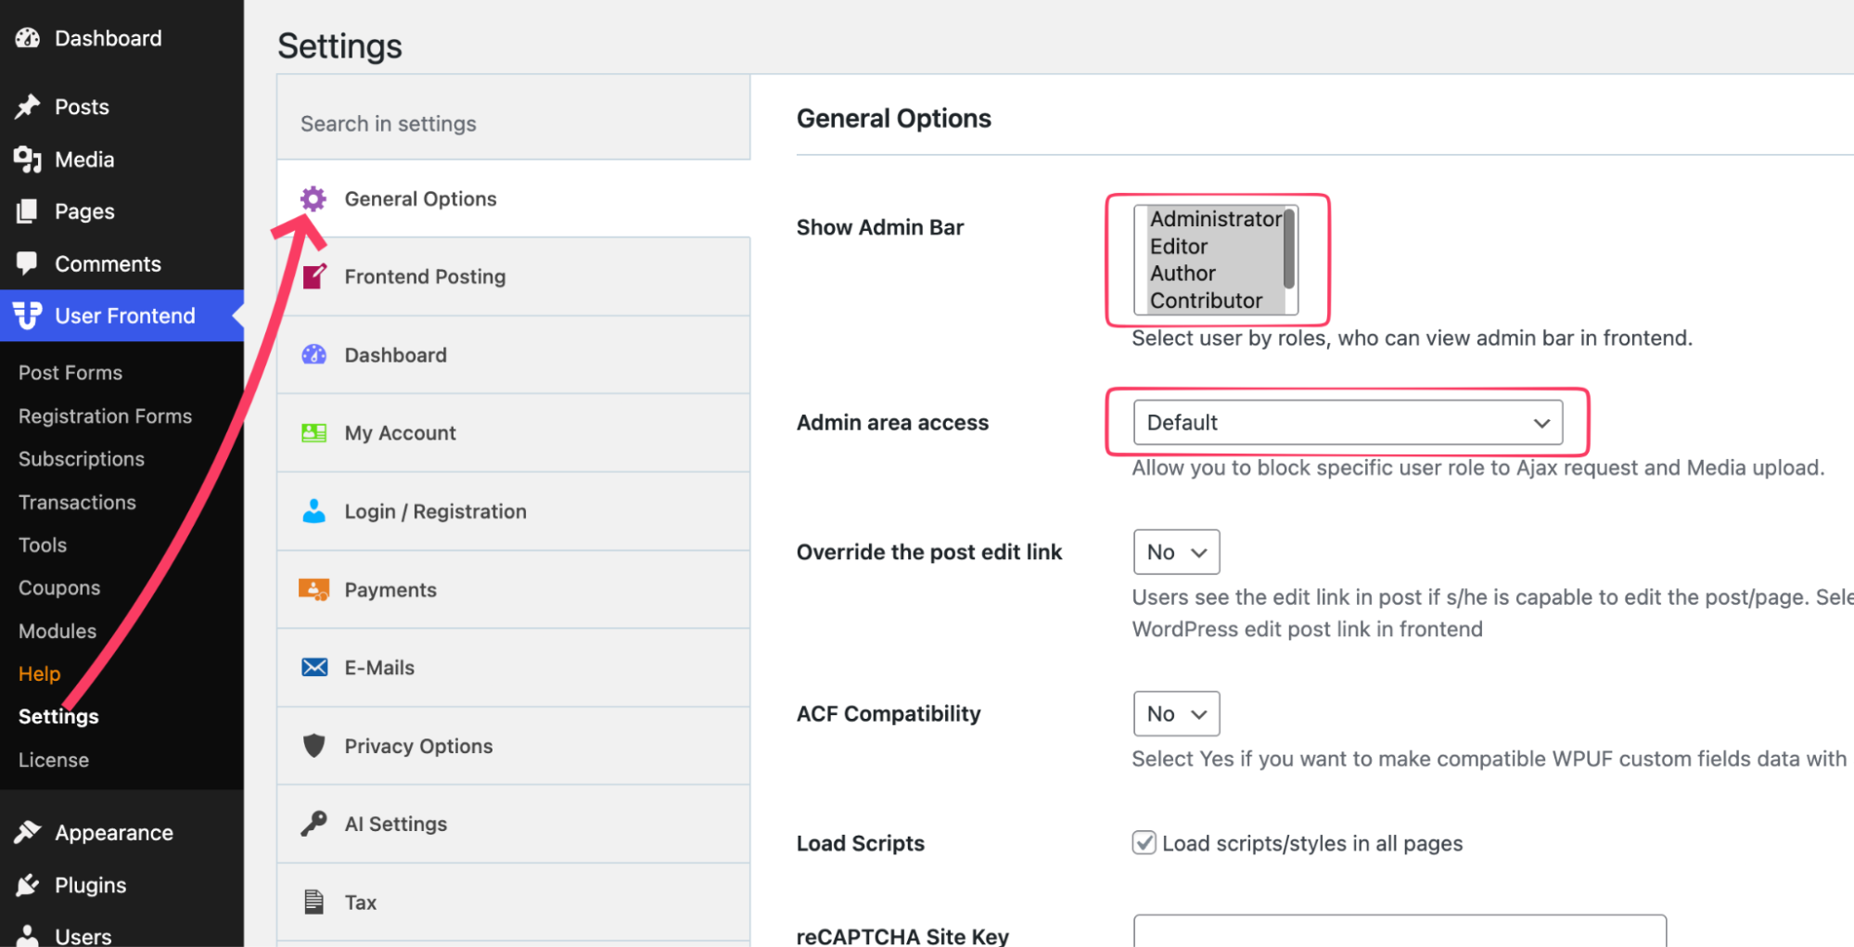Click the Show Admin Bar list scrollbar
The width and height of the screenshot is (1854, 947).
tap(1289, 248)
